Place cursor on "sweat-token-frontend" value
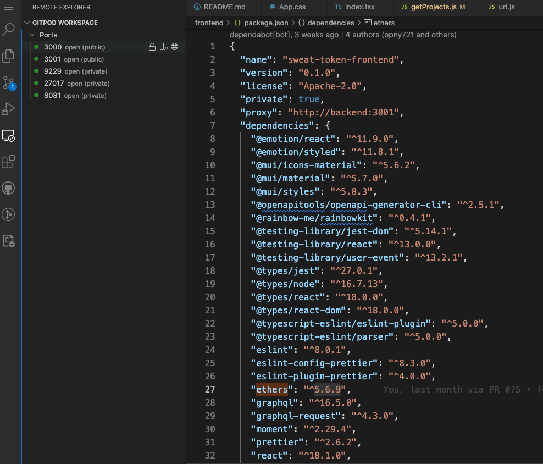Viewport: 543px width, 464px height. (341, 59)
